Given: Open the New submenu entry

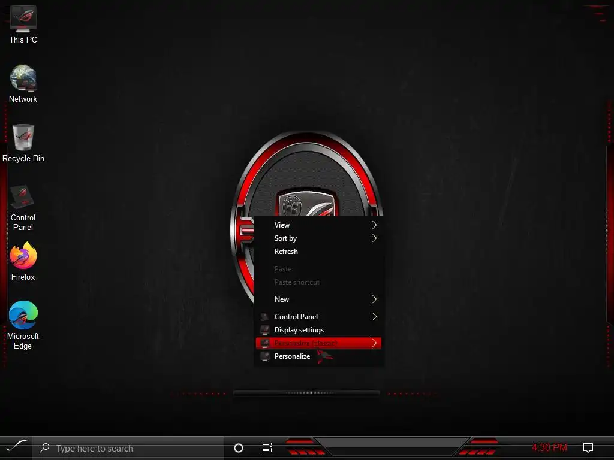Looking at the screenshot, I should (318, 299).
